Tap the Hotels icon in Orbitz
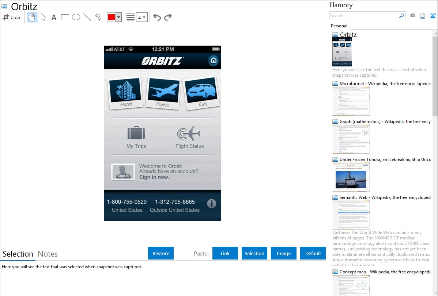Viewport: 438px width, 296px height. click(x=125, y=93)
